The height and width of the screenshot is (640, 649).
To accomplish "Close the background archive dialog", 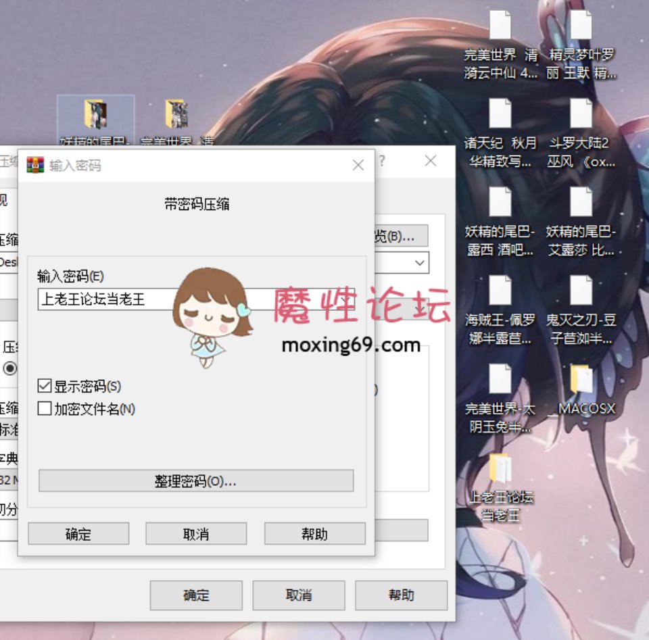I will (x=431, y=161).
